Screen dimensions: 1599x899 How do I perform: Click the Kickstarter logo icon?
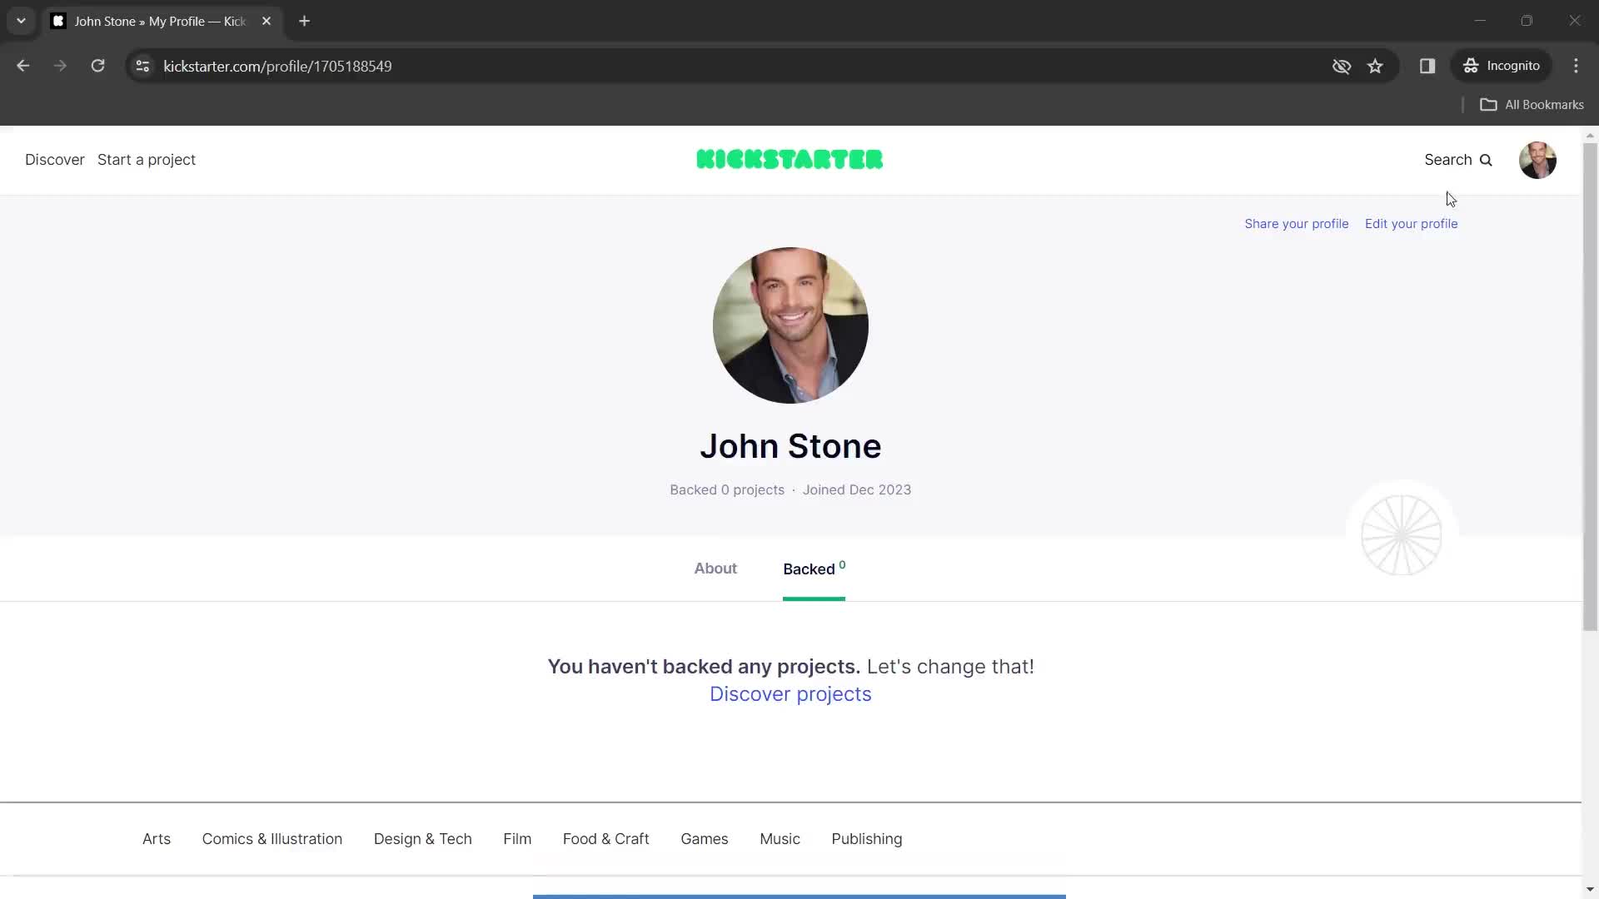pos(790,159)
